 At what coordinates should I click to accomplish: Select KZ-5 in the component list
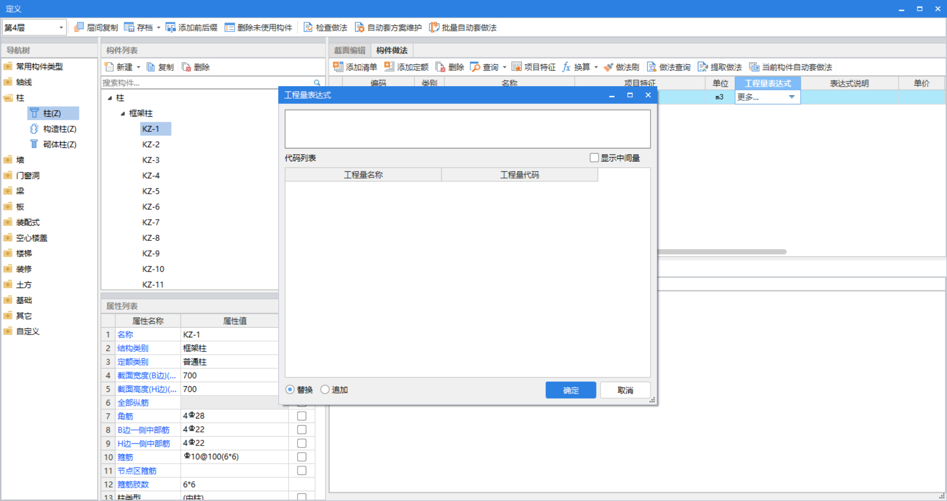coord(151,191)
